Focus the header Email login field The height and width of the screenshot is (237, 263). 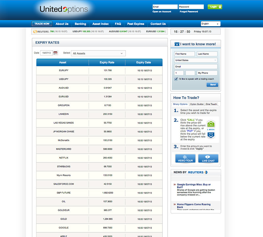click(165, 7)
